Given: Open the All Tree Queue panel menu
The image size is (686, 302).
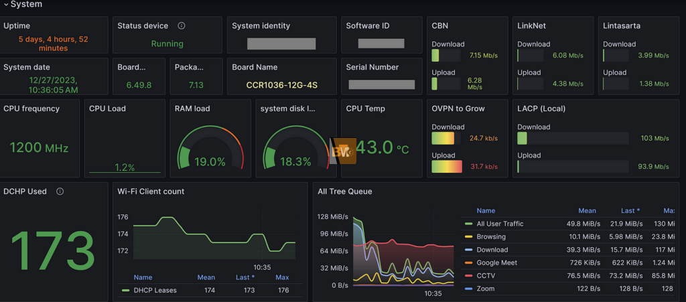Looking at the screenshot, I should (x=345, y=192).
